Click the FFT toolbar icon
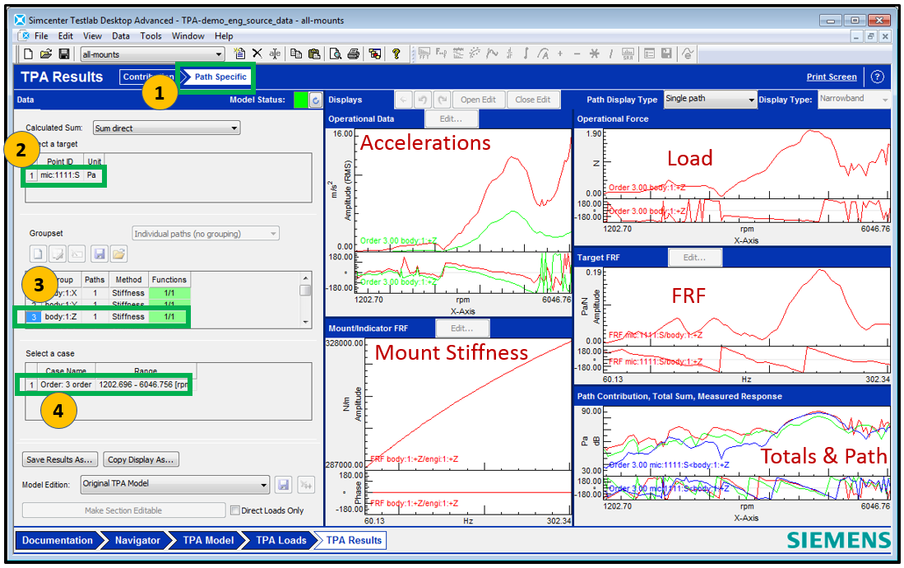Image resolution: width=904 pixels, height=568 pixels. [424, 54]
